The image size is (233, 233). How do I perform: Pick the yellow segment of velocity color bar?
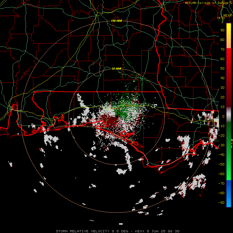pyautogui.click(x=229, y=36)
